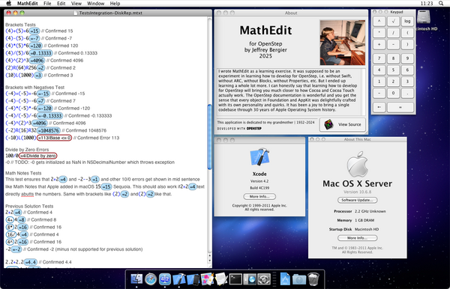Click the document's vertical scrollbar thumb
The image size is (450, 289).
point(209,137)
